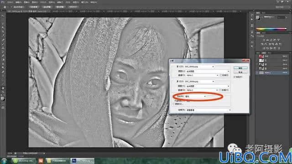Click the foreground color swatch in Color panel
Image resolution: width=292 pixels, height=164 pixels.
tap(257, 17)
